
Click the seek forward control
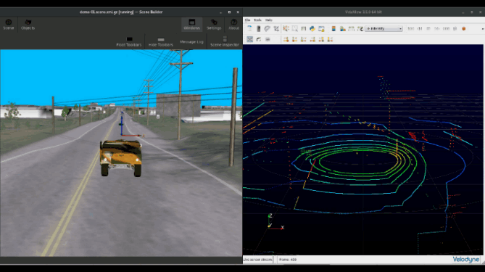436,28
